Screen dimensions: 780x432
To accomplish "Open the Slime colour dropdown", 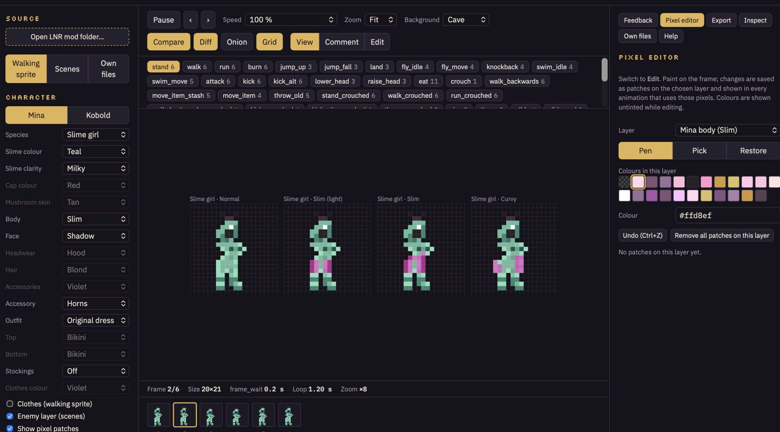I will pyautogui.click(x=95, y=152).
